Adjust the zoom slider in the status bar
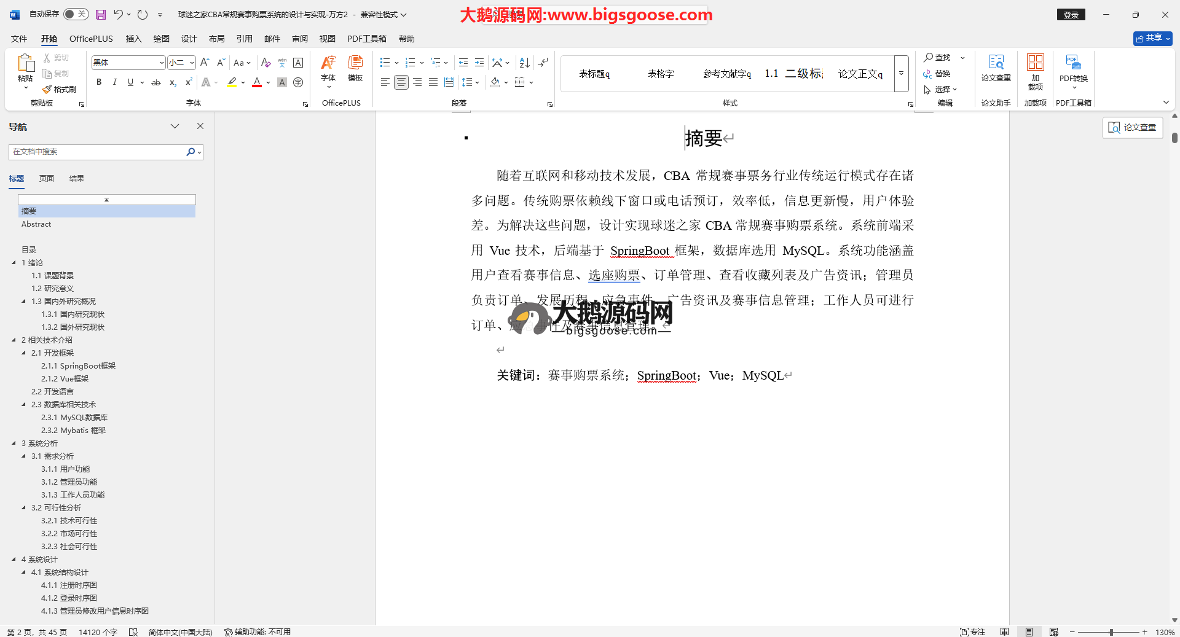Screen dimensions: 1180x637 pyautogui.click(x=1111, y=632)
